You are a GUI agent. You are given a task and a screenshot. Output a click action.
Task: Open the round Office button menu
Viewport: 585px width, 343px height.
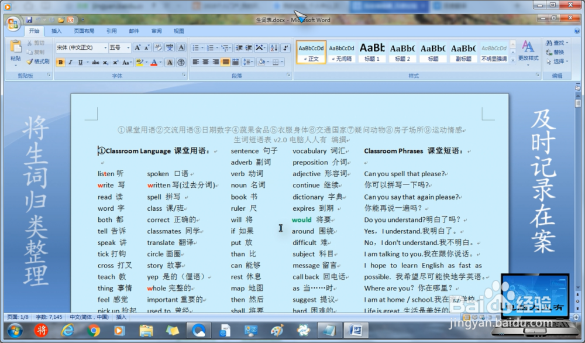pos(13,23)
